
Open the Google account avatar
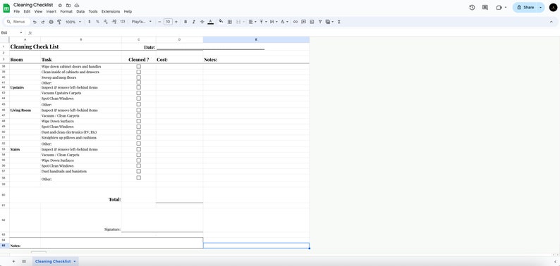(x=553, y=8)
